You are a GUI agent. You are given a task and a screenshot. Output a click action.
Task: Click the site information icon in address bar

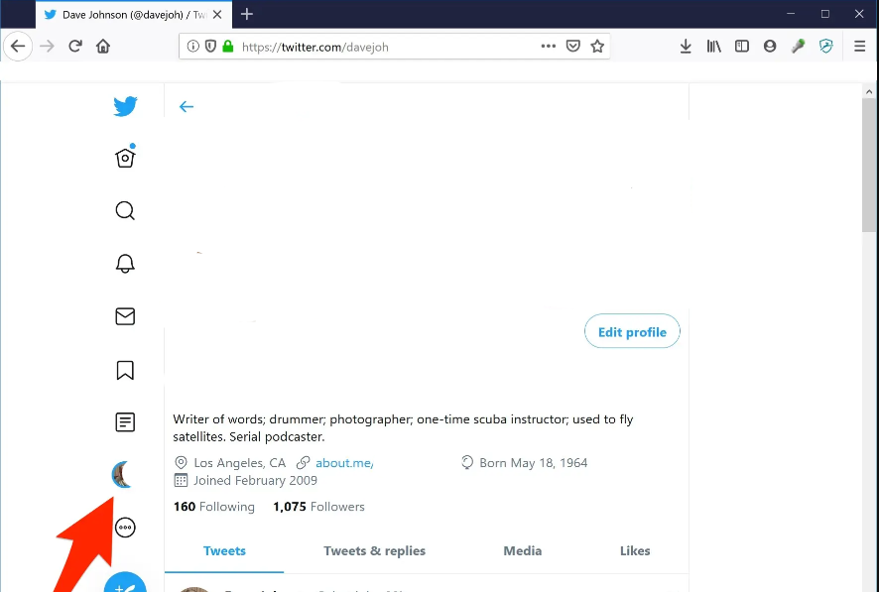click(192, 46)
